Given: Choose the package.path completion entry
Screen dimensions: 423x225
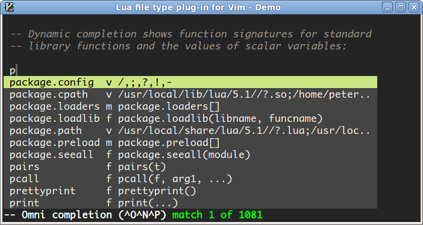Looking at the screenshot, I should click(x=190, y=130).
